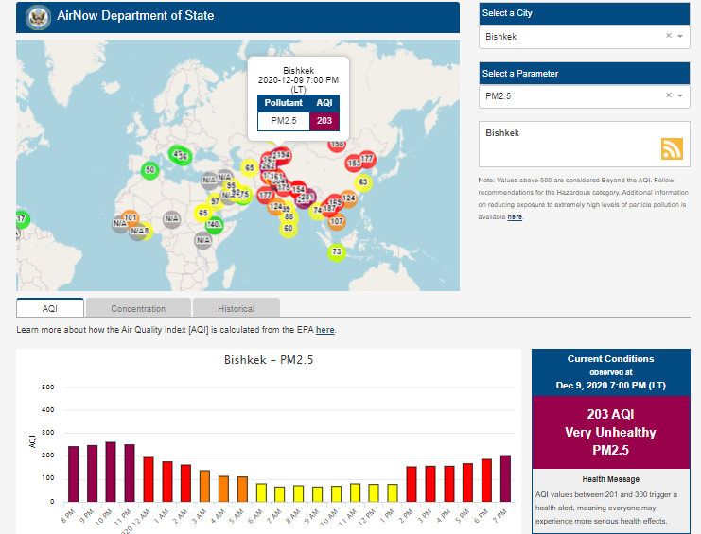Viewport: 701px width, 534px height.
Task: Click the green 73 AQI map marker
Action: (336, 251)
